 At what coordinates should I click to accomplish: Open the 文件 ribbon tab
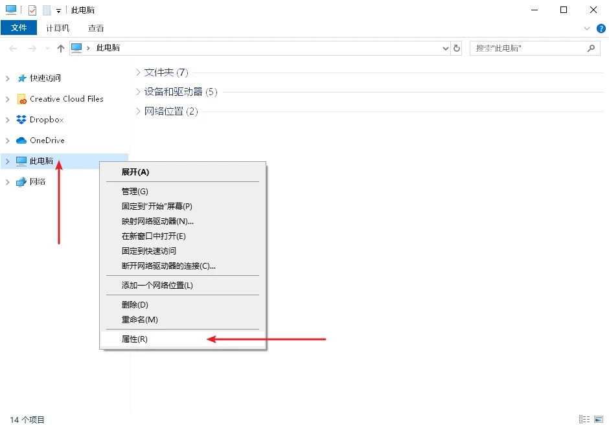19,28
